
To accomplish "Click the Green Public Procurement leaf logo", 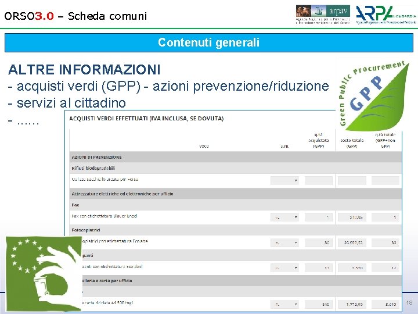I will pos(374,95).
